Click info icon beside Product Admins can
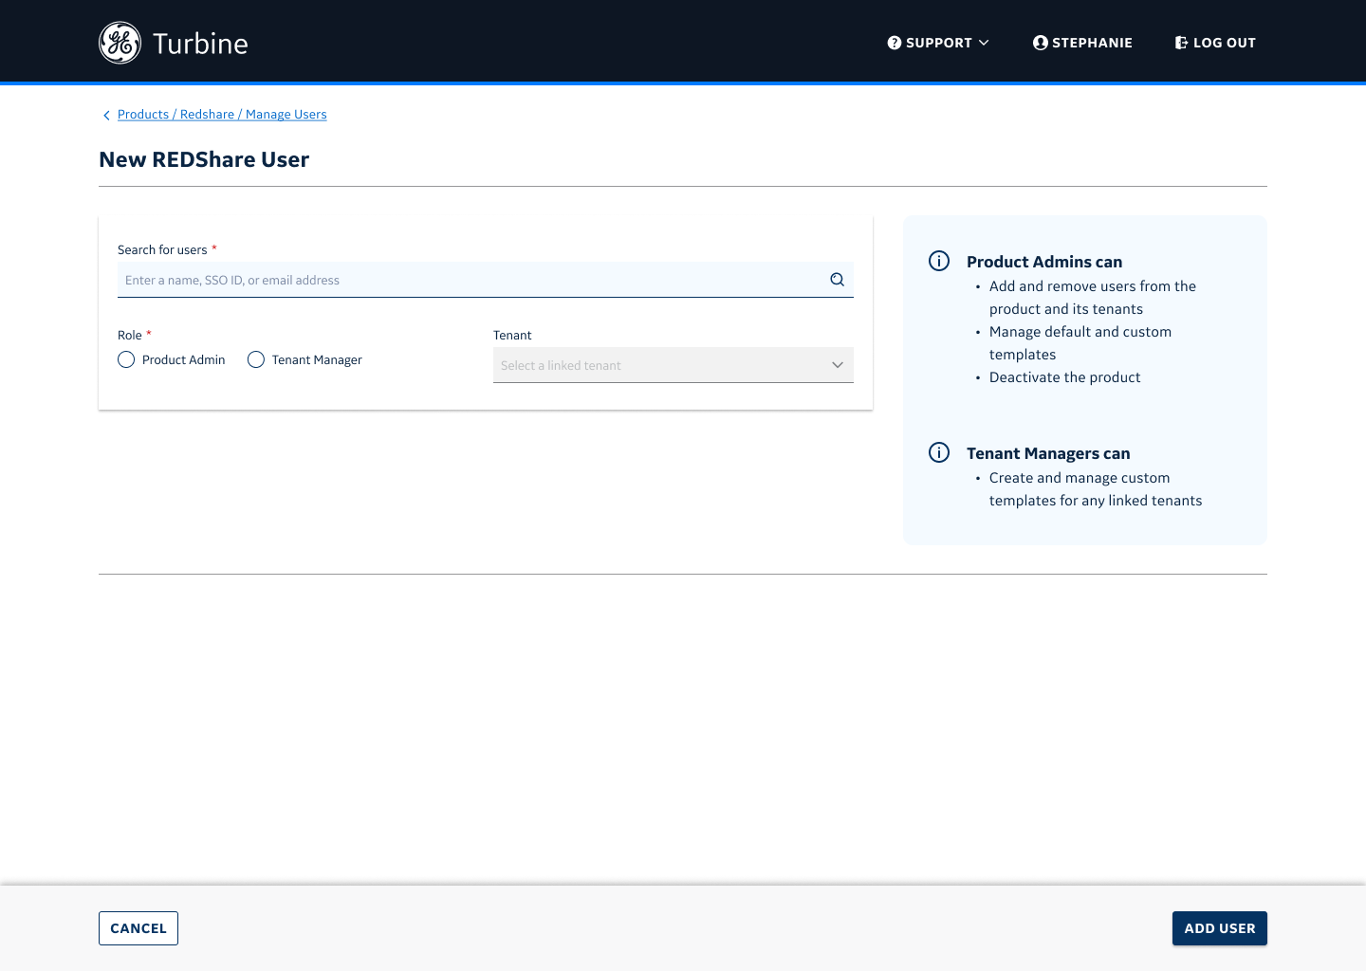 click(939, 261)
